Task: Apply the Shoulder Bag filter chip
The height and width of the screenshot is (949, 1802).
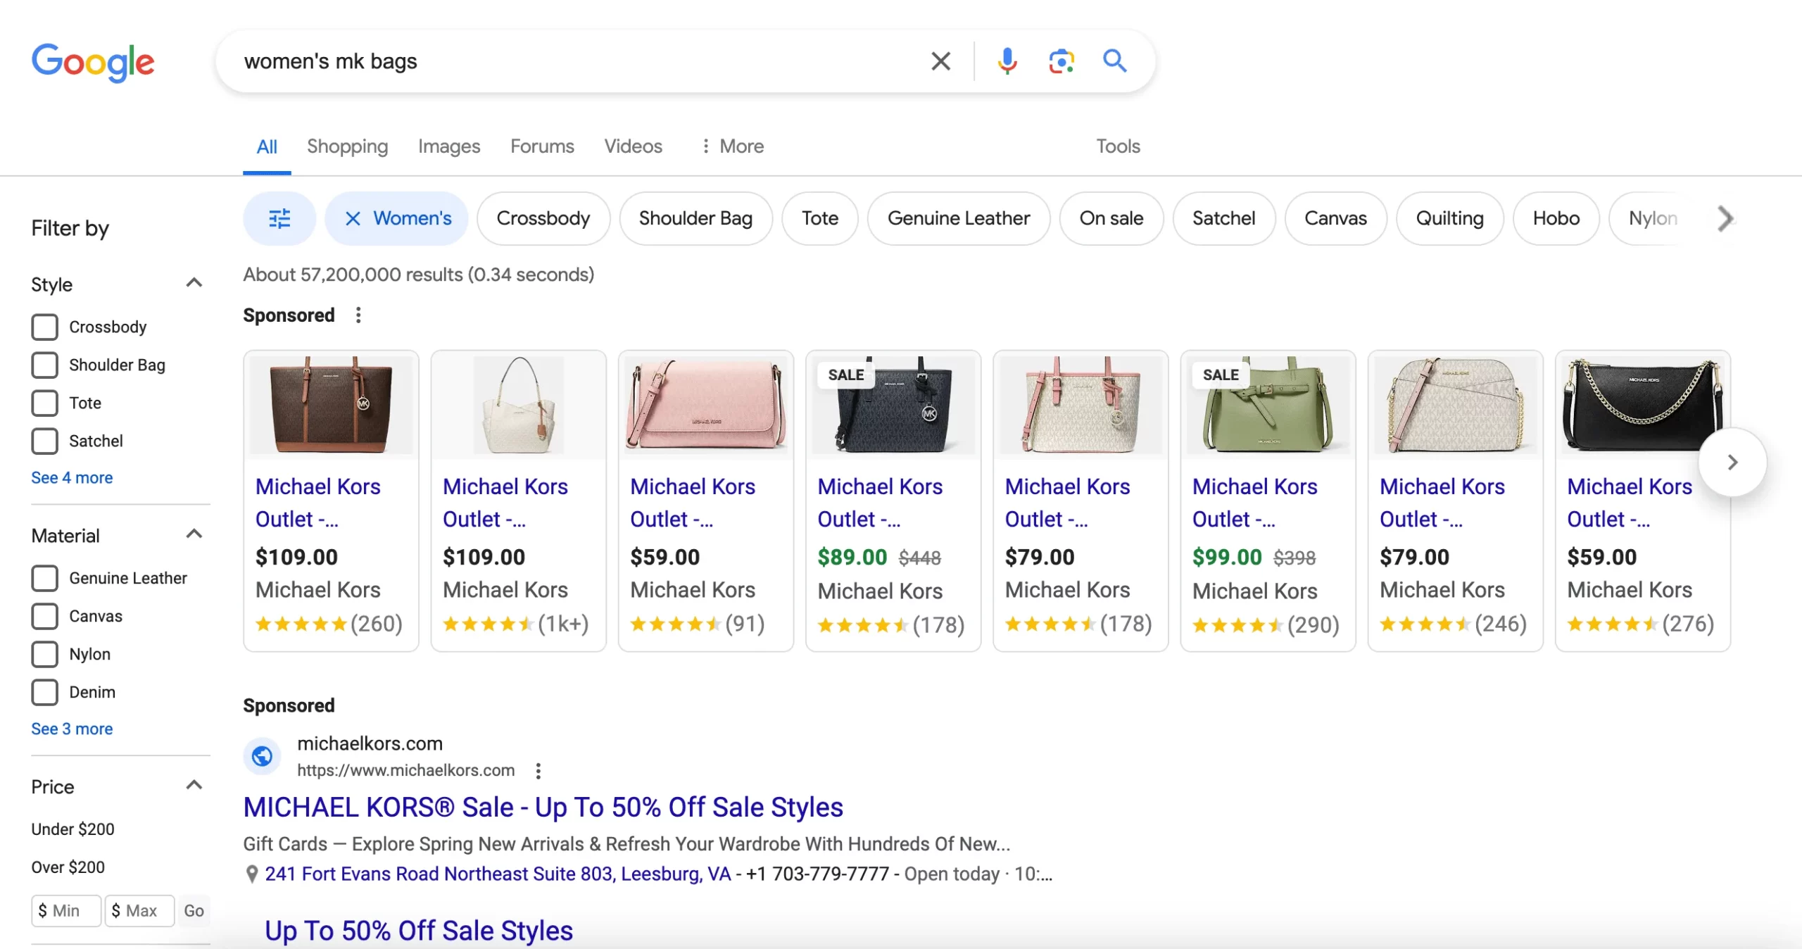Action: coord(695,218)
